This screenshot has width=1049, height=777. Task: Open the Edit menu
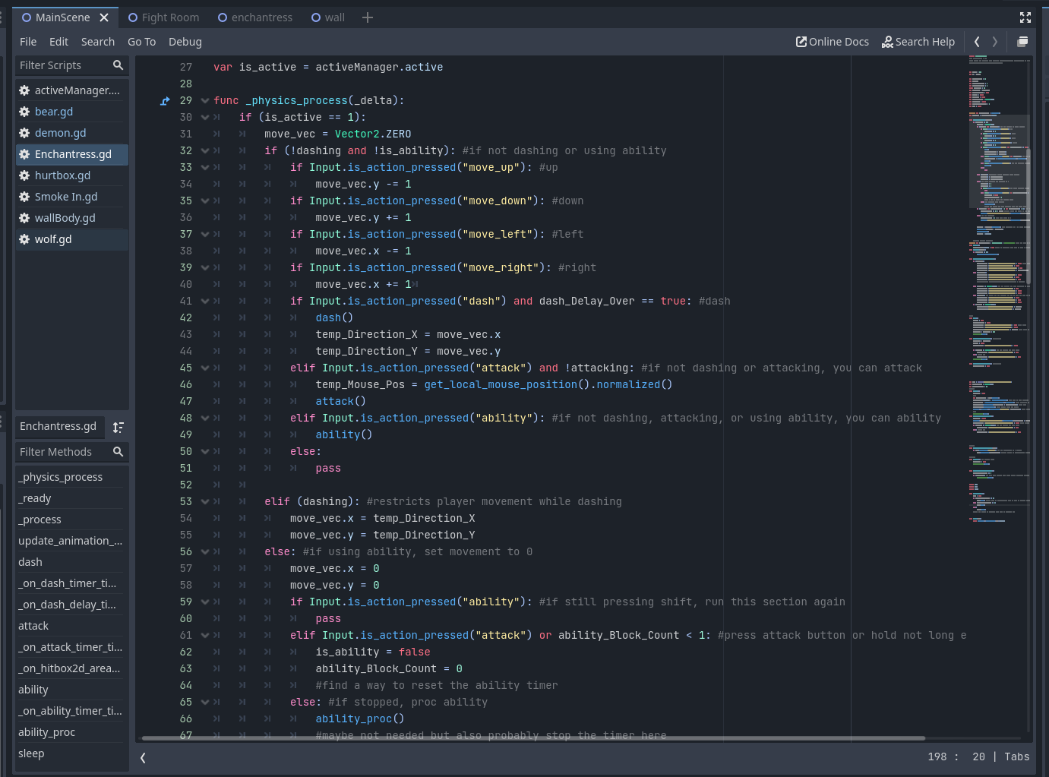58,42
